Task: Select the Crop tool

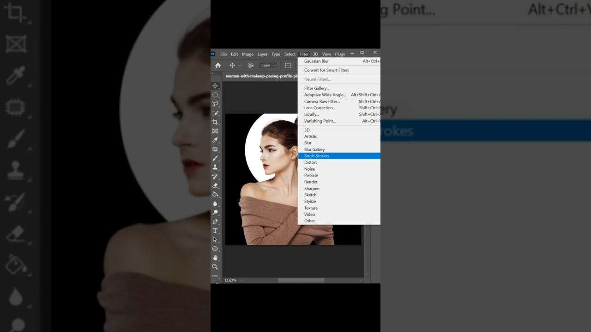Action: pos(215,122)
